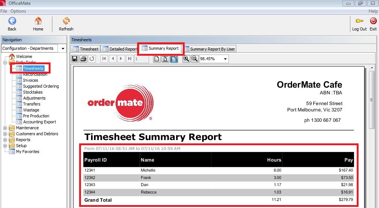Click the Payroll ID column header

[95, 160]
